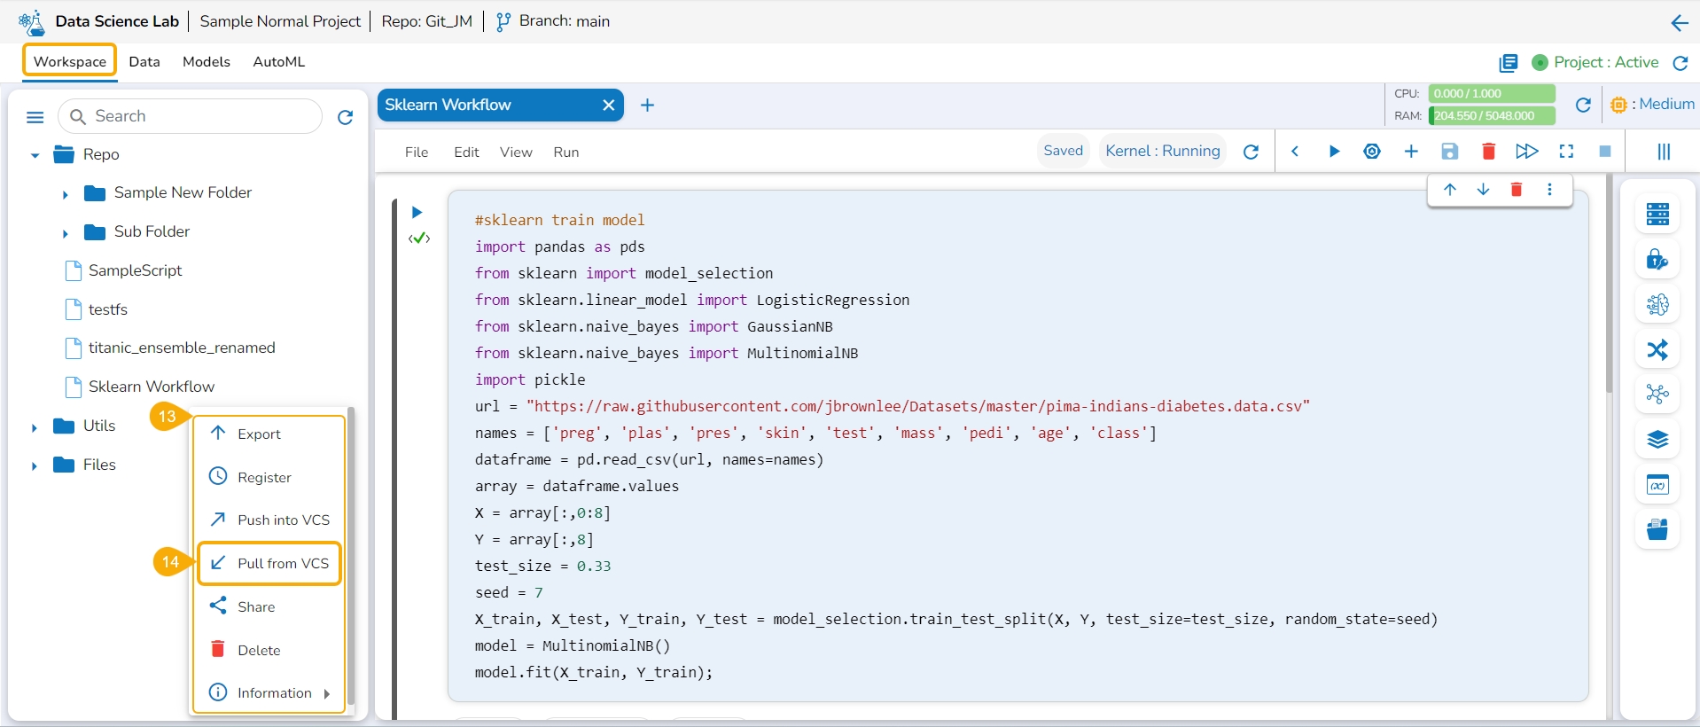Click the run all cells fast-forward icon
Screen dimensions: 1700x727
click(1526, 152)
